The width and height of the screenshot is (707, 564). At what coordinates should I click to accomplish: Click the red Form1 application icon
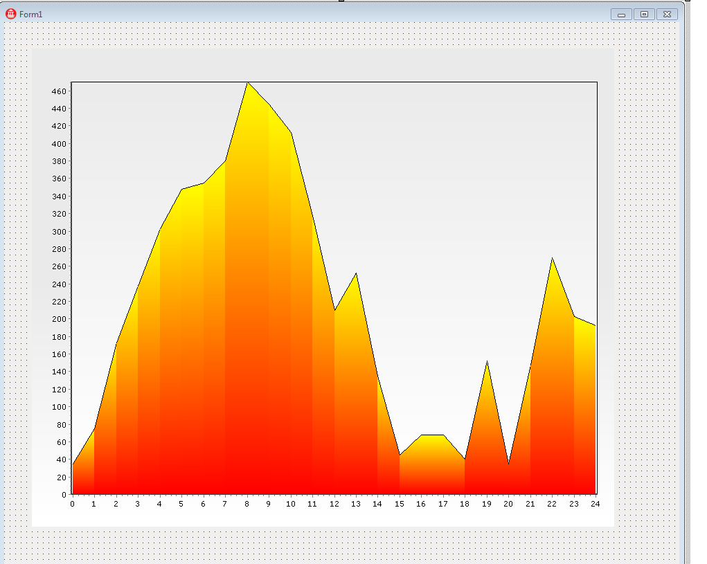tap(11, 14)
